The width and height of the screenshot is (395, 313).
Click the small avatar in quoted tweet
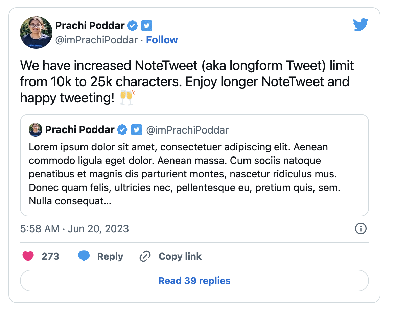point(36,130)
